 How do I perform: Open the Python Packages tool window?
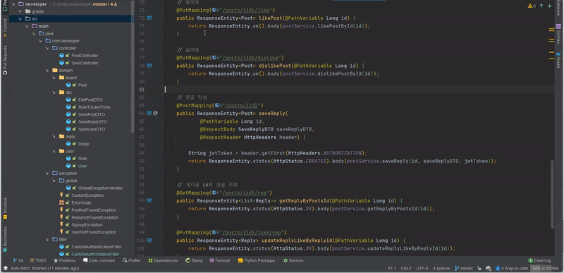(x=257, y=260)
